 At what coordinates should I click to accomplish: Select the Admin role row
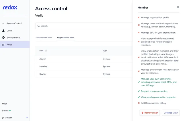(84, 59)
